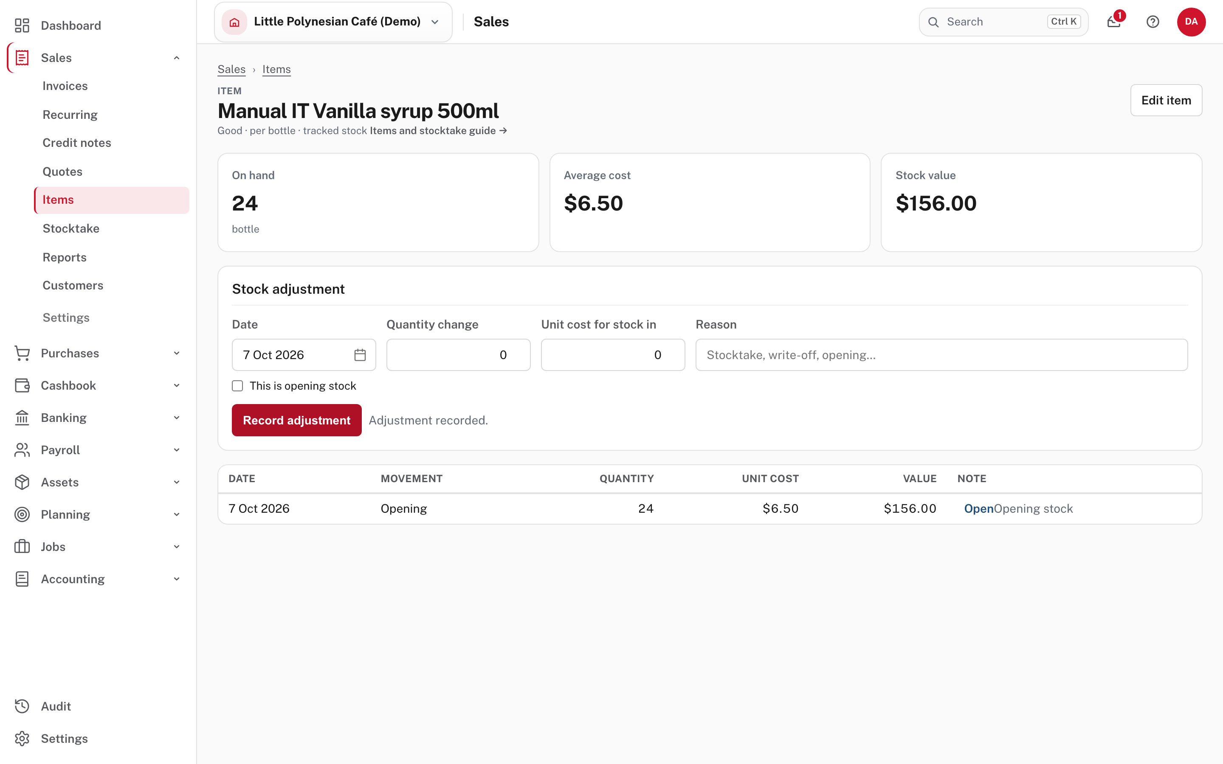Click the Dashboard label in sidebar
The height and width of the screenshot is (764, 1223).
tap(71, 25)
